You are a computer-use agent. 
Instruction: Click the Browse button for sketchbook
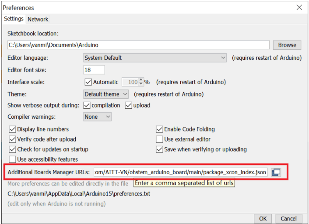(287, 45)
